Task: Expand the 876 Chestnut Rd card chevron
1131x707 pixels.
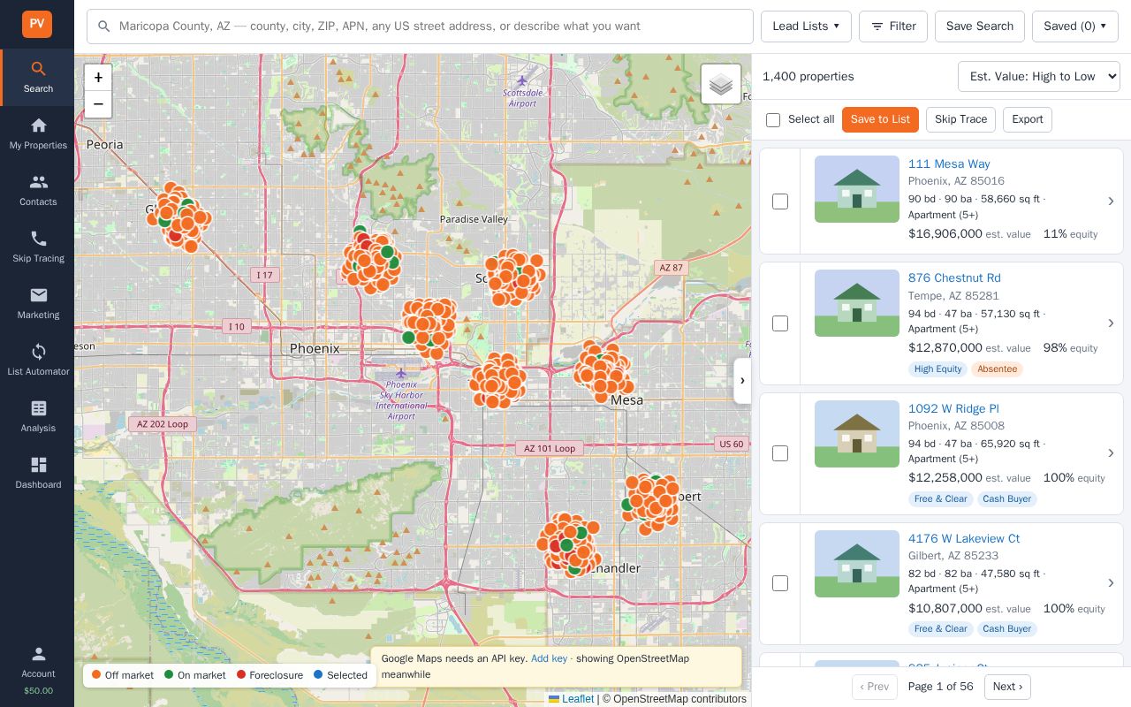Action: click(1111, 323)
